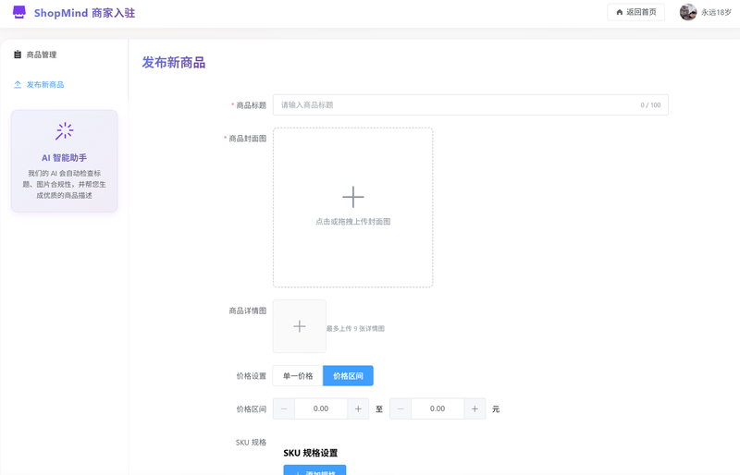Select the 单一价格 pricing option

pyautogui.click(x=298, y=376)
